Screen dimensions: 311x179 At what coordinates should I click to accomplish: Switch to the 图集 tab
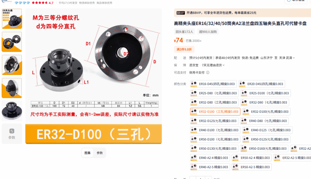(87, 153)
